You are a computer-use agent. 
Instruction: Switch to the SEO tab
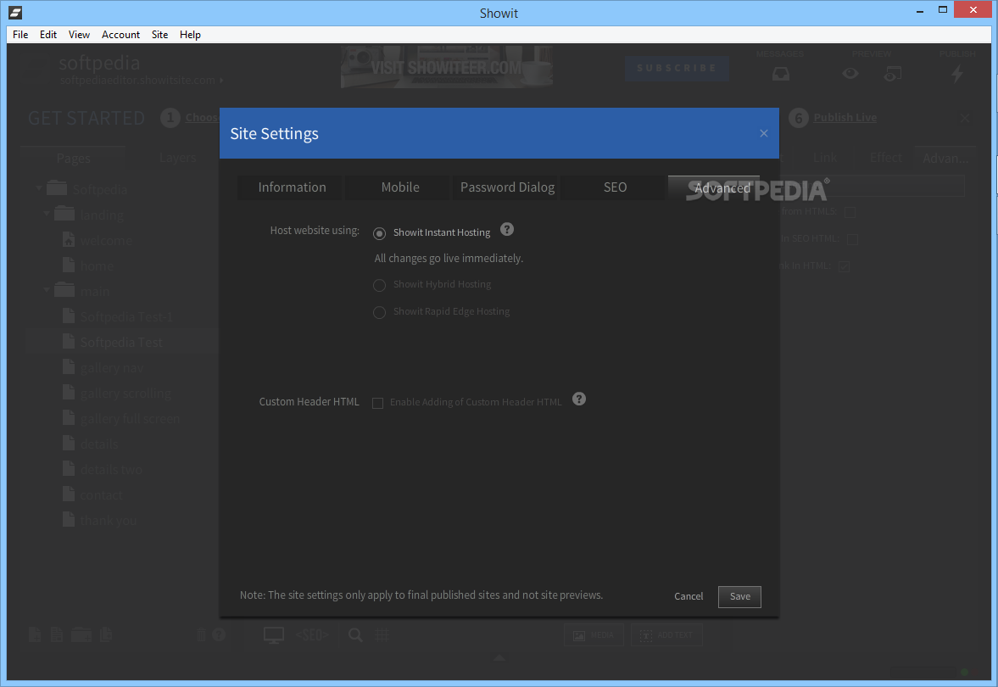coord(615,187)
